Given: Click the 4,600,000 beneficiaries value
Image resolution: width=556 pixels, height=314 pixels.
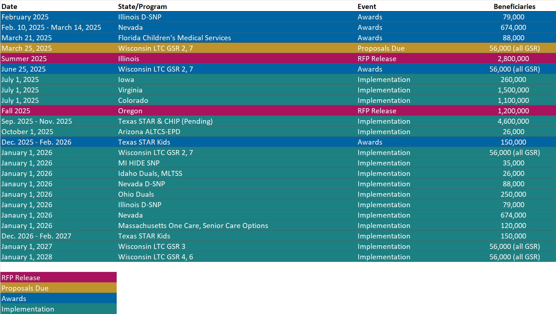Looking at the screenshot, I should [x=513, y=121].
